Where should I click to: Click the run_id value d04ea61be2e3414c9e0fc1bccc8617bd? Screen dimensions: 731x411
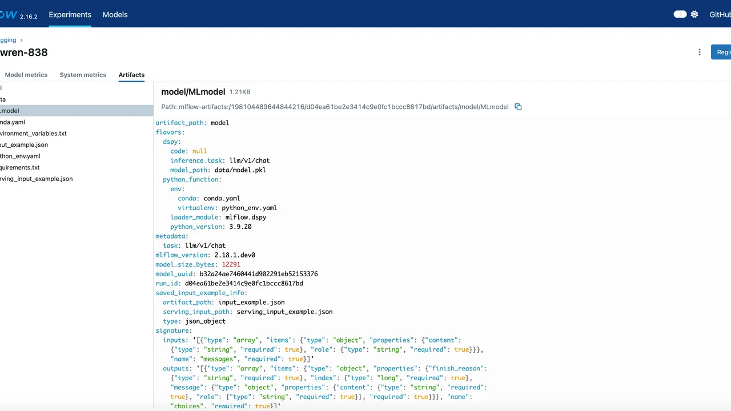[244, 283]
